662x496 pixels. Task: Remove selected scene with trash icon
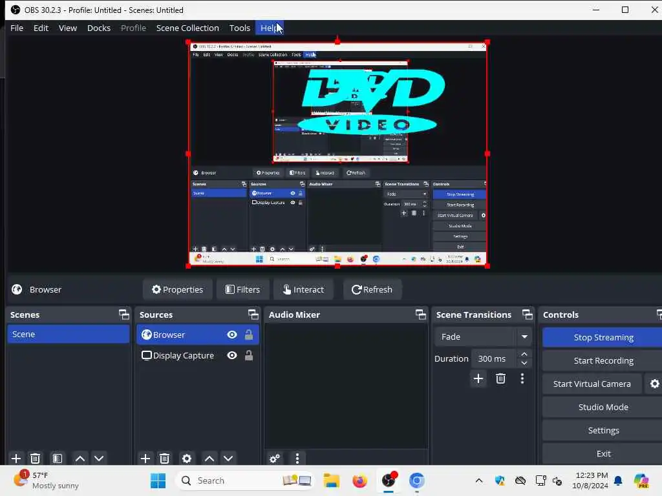click(x=36, y=459)
